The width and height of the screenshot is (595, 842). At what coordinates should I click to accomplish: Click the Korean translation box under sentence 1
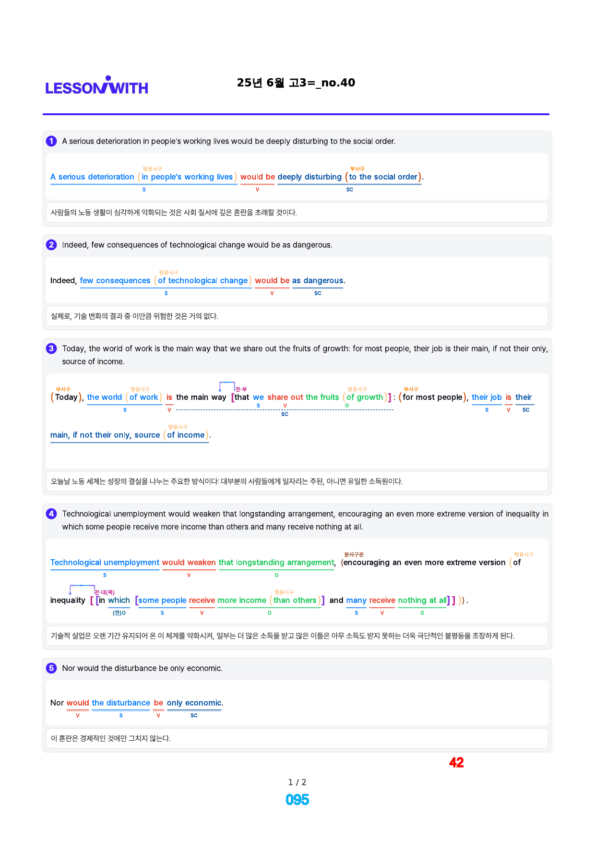(x=297, y=212)
